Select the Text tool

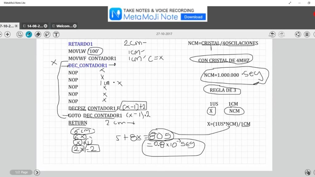[56, 34]
